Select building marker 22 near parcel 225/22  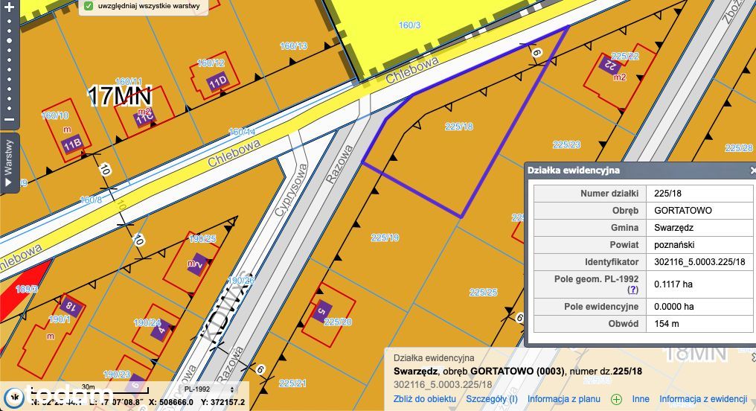[609, 65]
